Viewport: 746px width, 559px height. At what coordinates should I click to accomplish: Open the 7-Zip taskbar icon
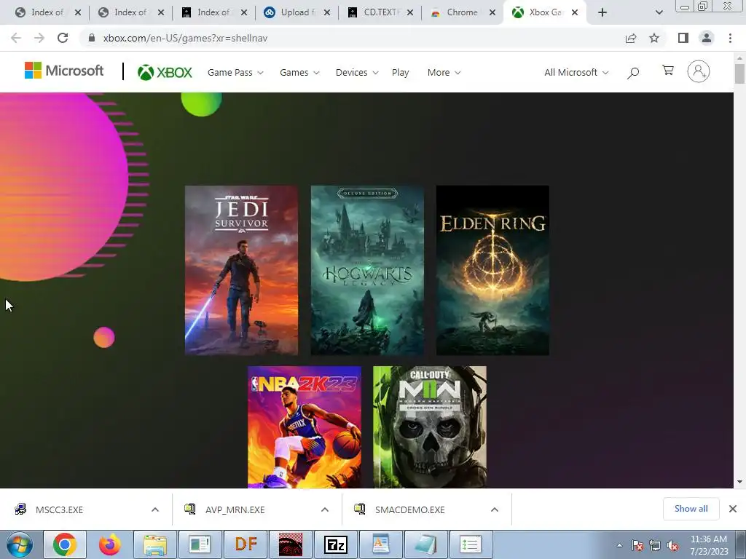[x=336, y=544]
